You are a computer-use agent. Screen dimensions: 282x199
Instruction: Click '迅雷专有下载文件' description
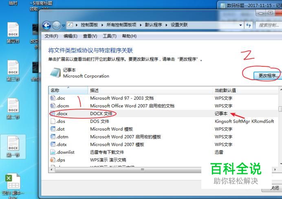click(x=107, y=152)
